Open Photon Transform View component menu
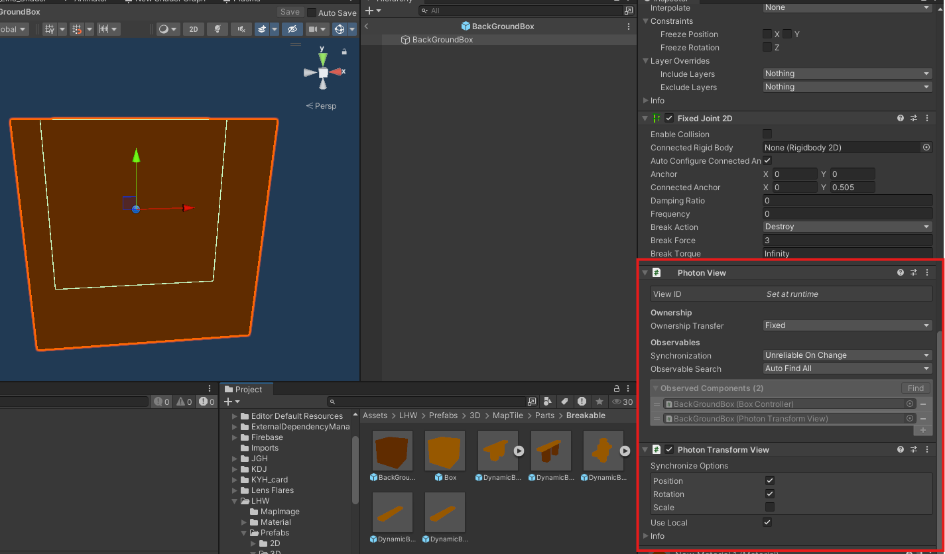 click(927, 449)
